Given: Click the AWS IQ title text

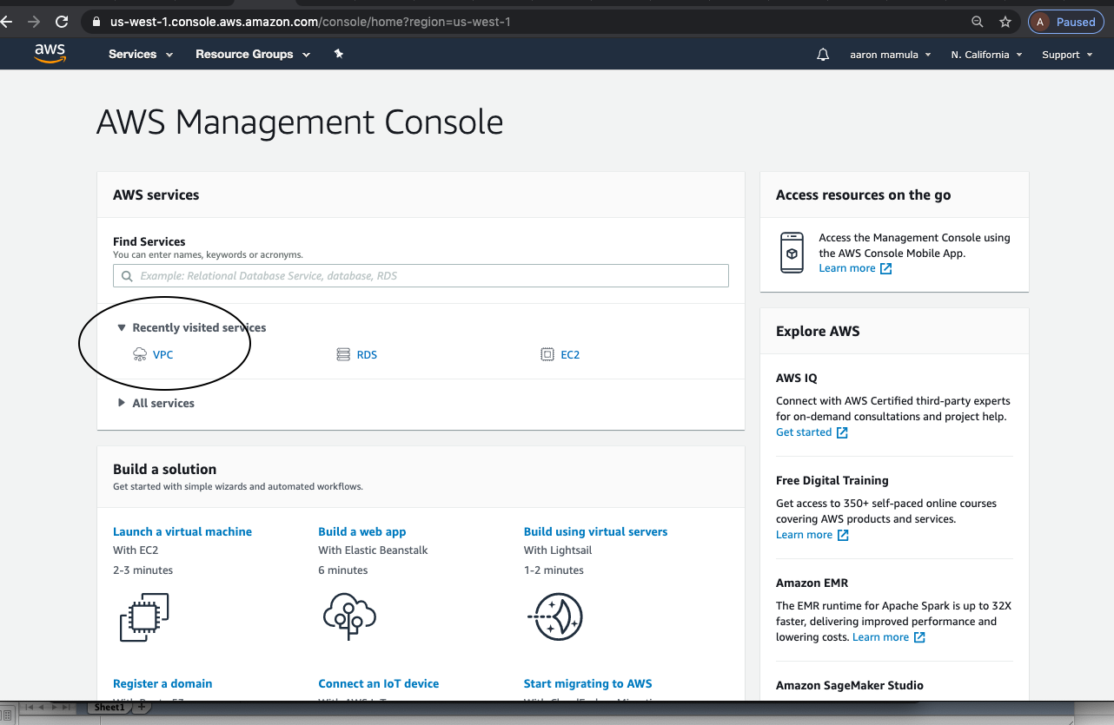Looking at the screenshot, I should click(797, 378).
